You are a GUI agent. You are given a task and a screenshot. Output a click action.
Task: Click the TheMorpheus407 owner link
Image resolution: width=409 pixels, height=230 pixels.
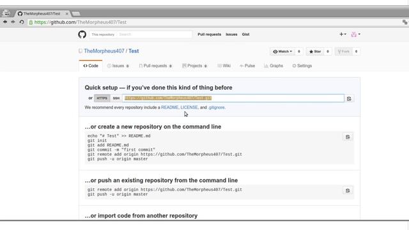[x=104, y=51]
